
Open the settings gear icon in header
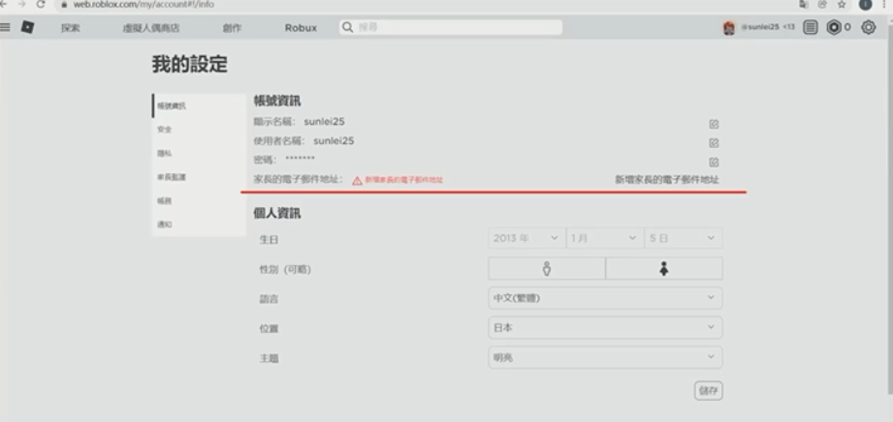868,27
